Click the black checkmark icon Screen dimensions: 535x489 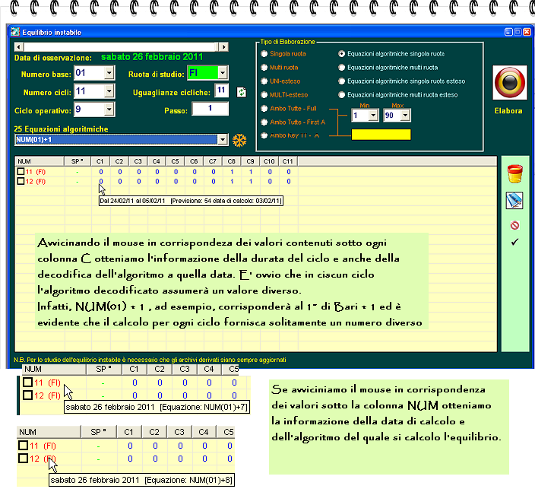point(514,242)
